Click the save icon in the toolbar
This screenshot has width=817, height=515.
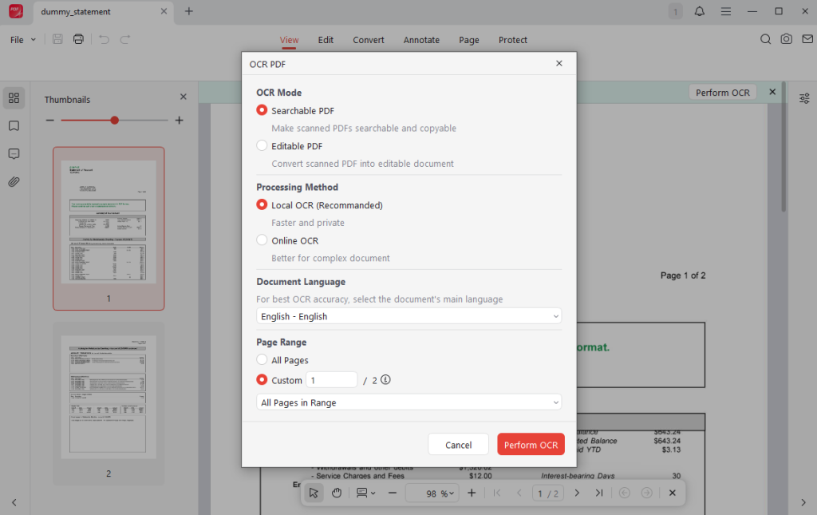pyautogui.click(x=57, y=39)
